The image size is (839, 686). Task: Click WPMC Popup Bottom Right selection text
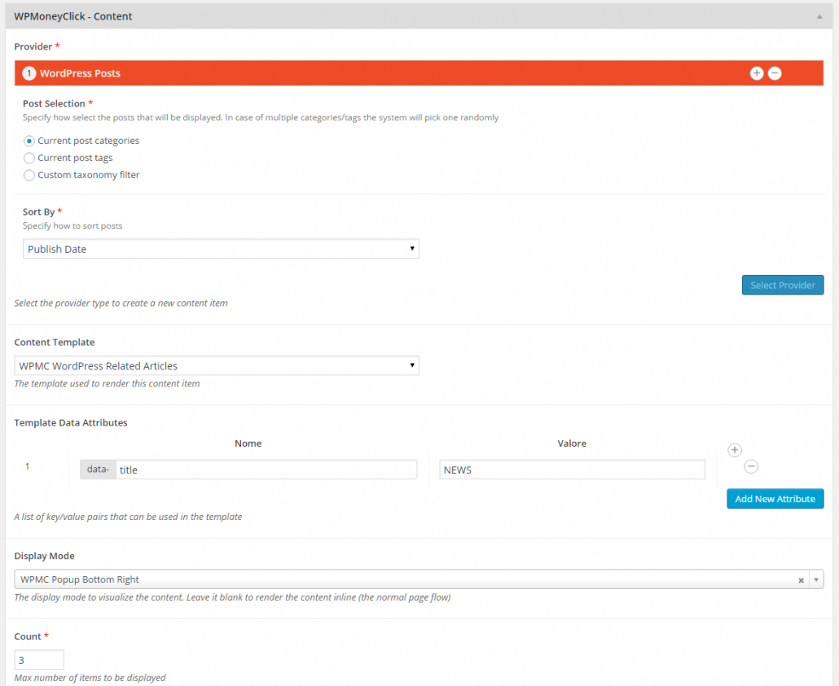coord(80,579)
